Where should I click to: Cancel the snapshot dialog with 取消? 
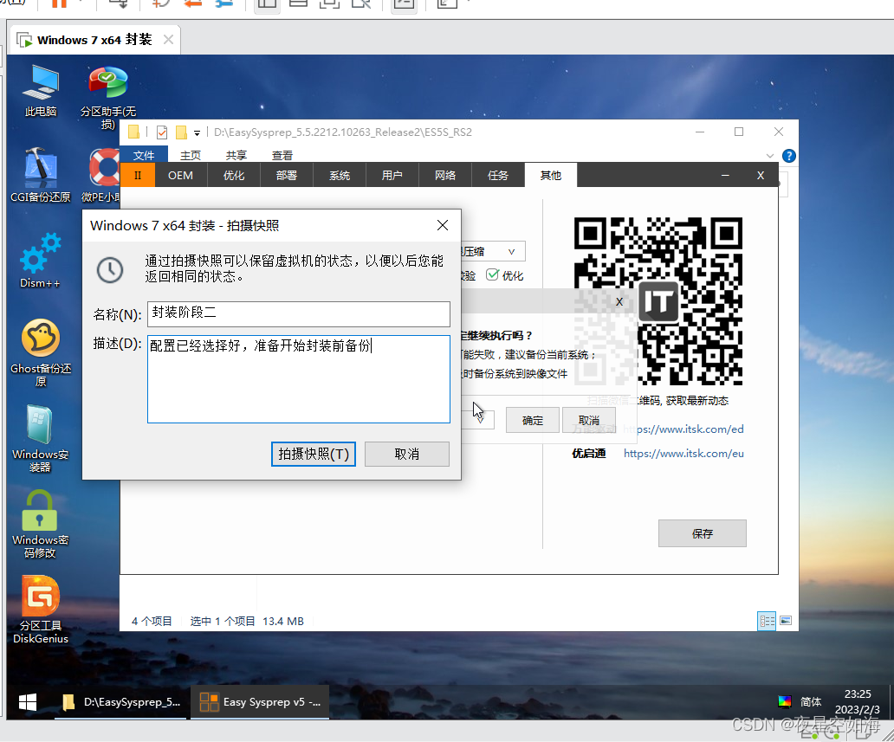(407, 455)
